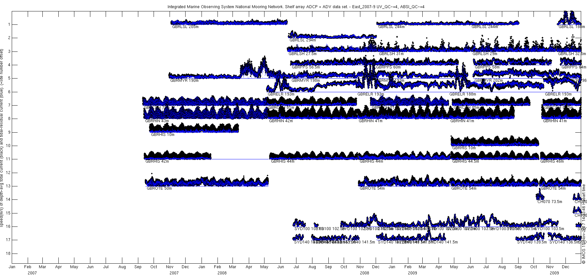Click y-axis tick label 14
Screen dimensions: 587x277
[x=8, y=199]
